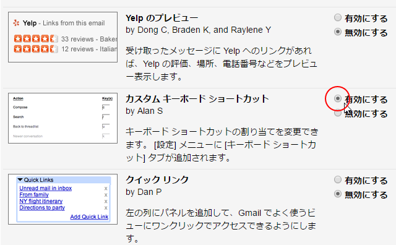Select 無効にする for クイック リンク
The image size is (396, 245).
point(338,194)
